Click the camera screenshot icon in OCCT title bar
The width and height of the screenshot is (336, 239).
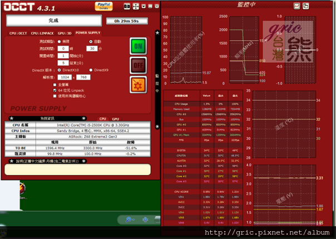(127, 7)
